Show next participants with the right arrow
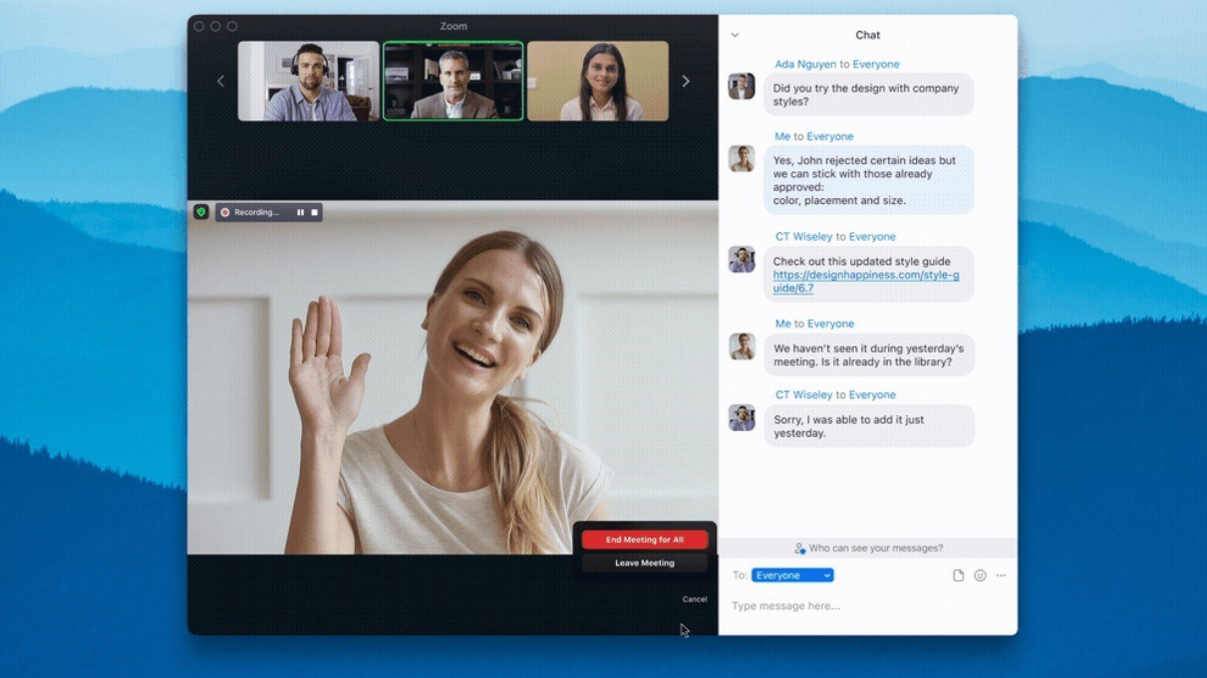 point(686,81)
